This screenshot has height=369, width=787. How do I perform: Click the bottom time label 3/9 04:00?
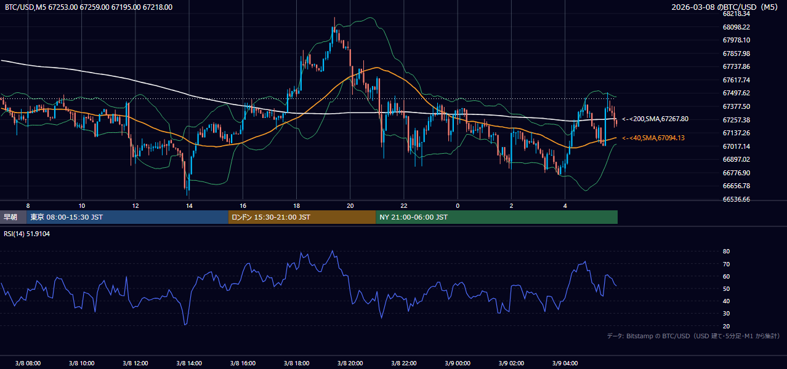(x=565, y=363)
